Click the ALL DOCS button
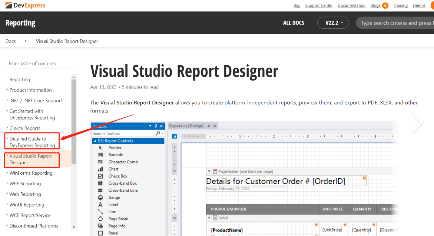Viewport: 434px width, 236px height. coord(293,23)
